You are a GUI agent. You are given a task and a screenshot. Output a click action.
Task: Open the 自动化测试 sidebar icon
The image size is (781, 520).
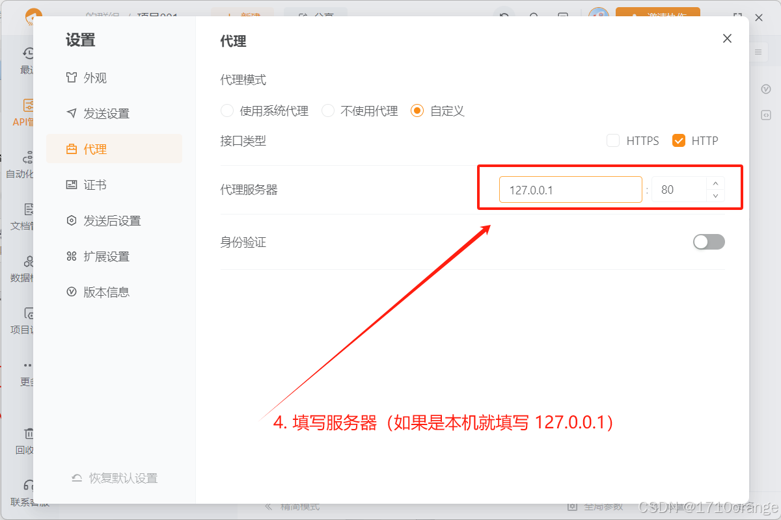coord(26,162)
